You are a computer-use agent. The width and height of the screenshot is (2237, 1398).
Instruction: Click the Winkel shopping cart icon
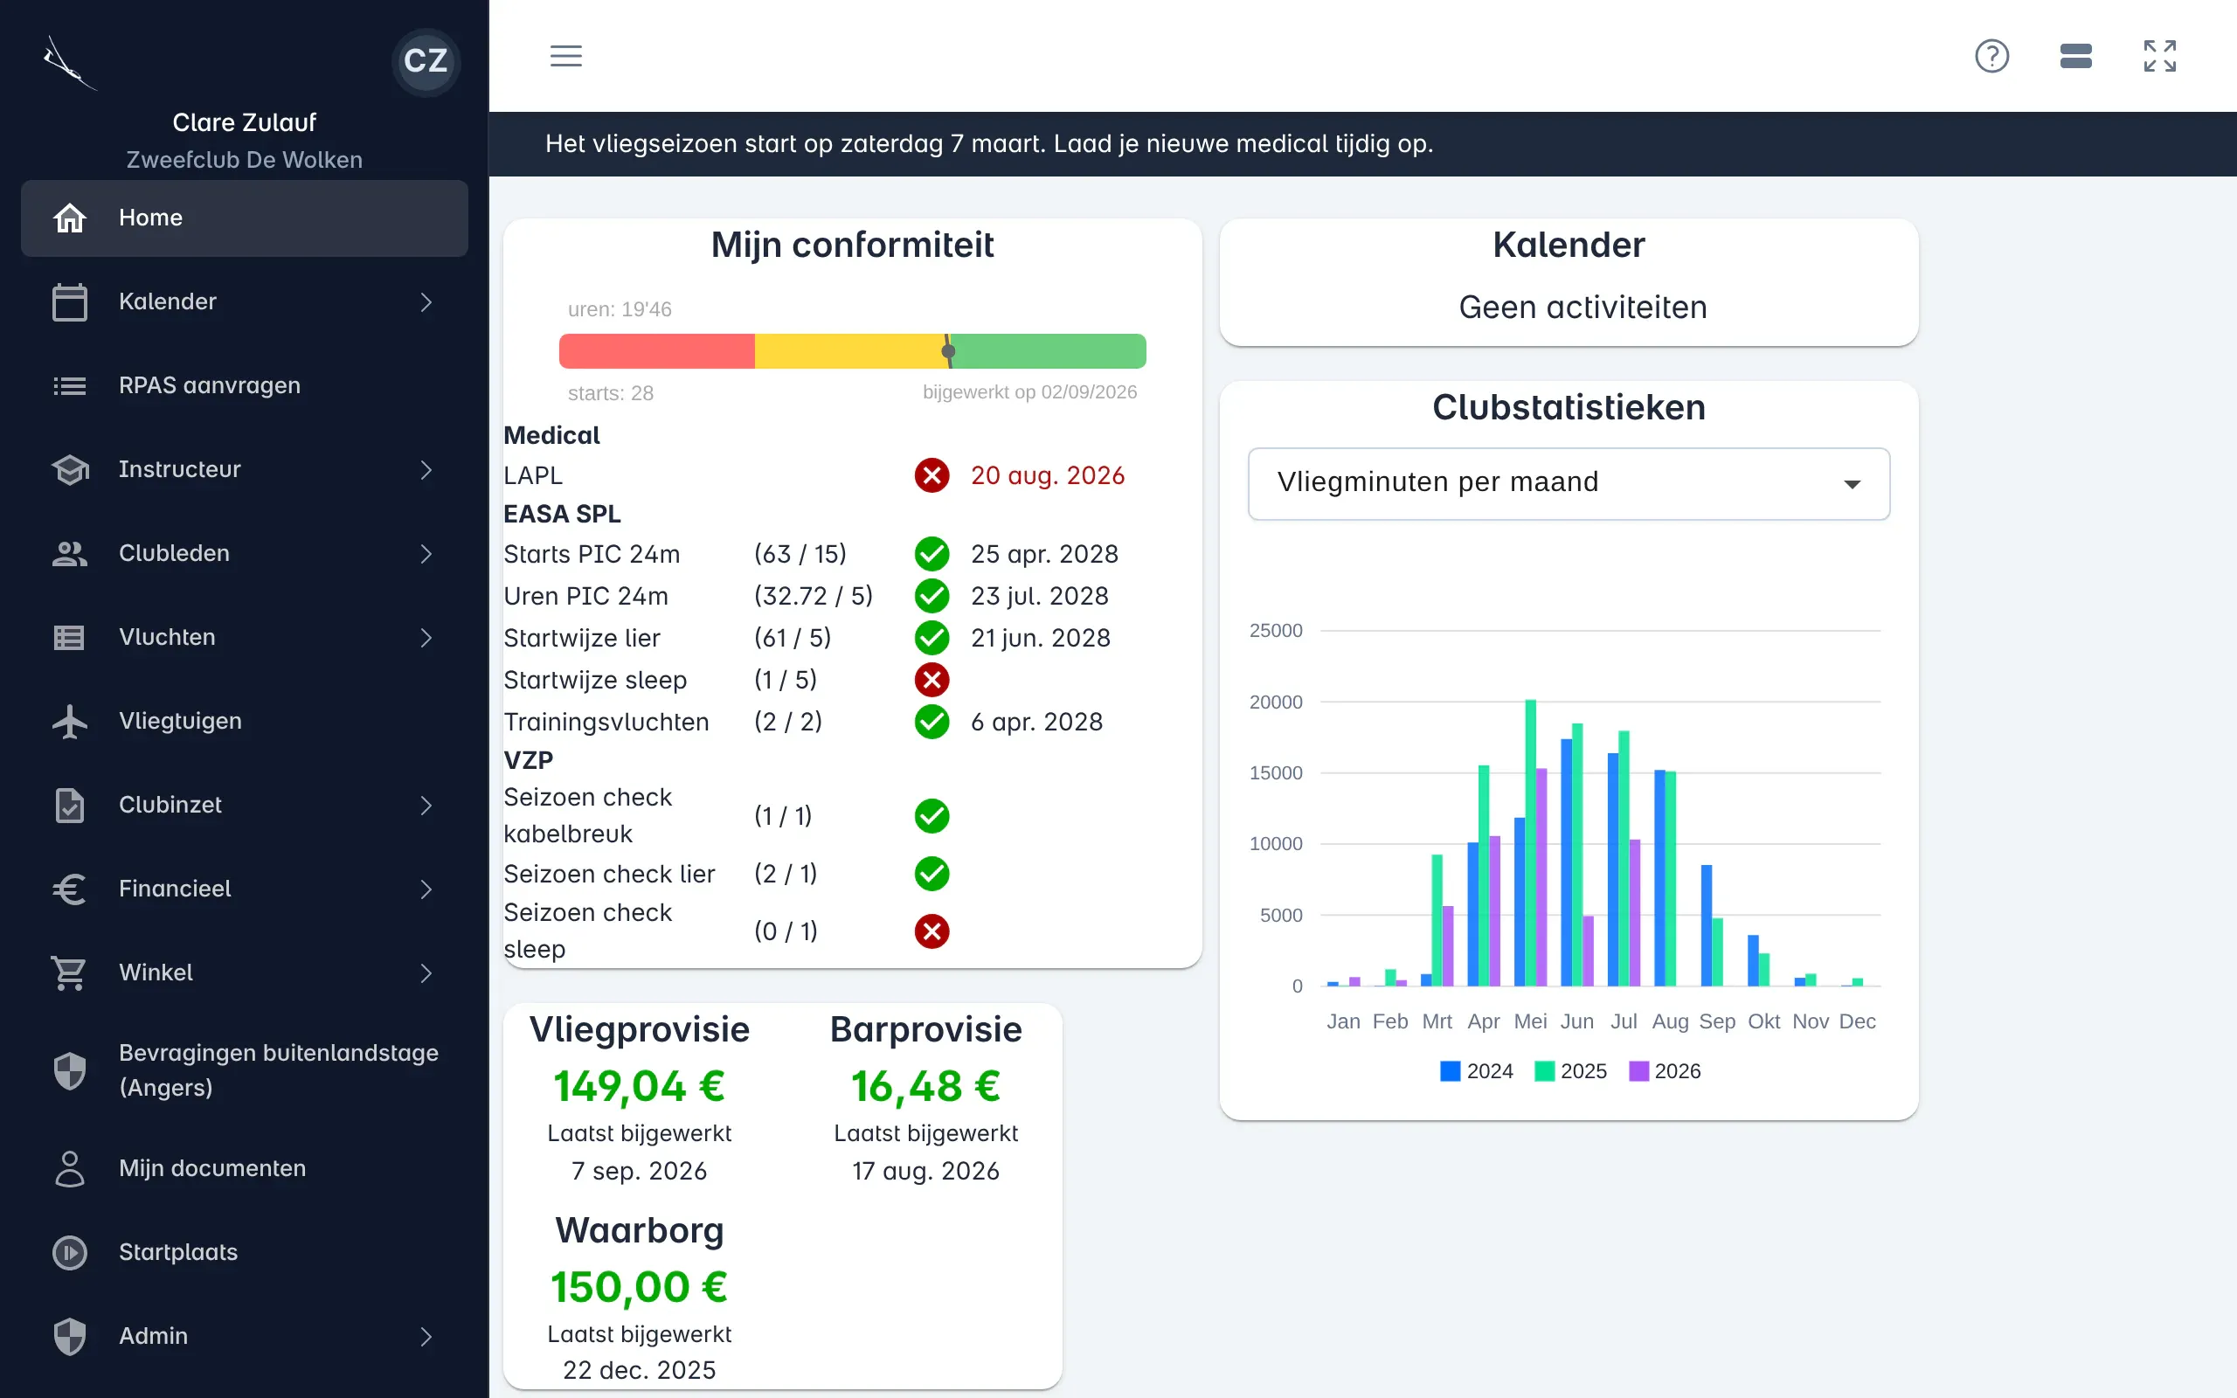(69, 972)
